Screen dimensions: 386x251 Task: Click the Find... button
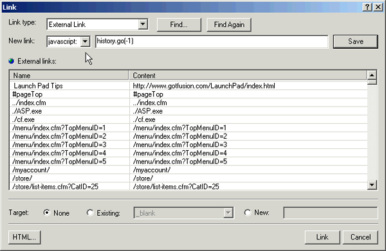pyautogui.click(x=179, y=24)
